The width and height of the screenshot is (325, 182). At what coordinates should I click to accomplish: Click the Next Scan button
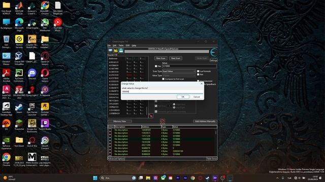[176, 58]
